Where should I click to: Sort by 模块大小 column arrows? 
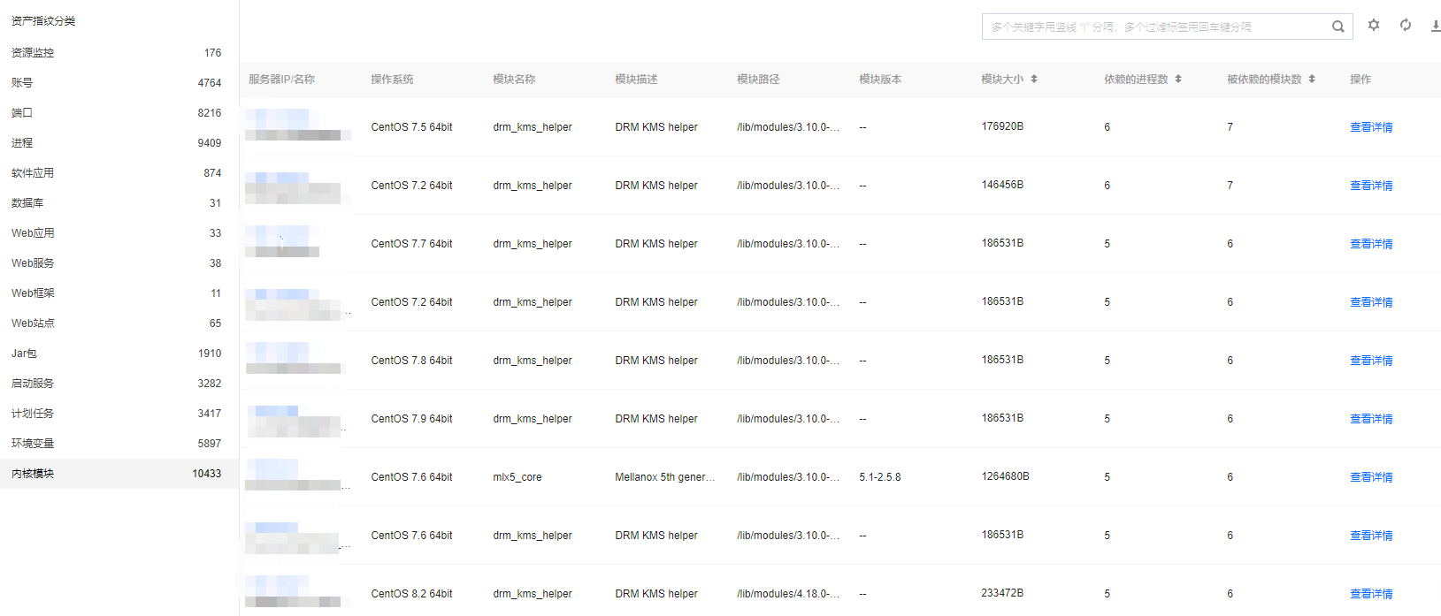1034,80
